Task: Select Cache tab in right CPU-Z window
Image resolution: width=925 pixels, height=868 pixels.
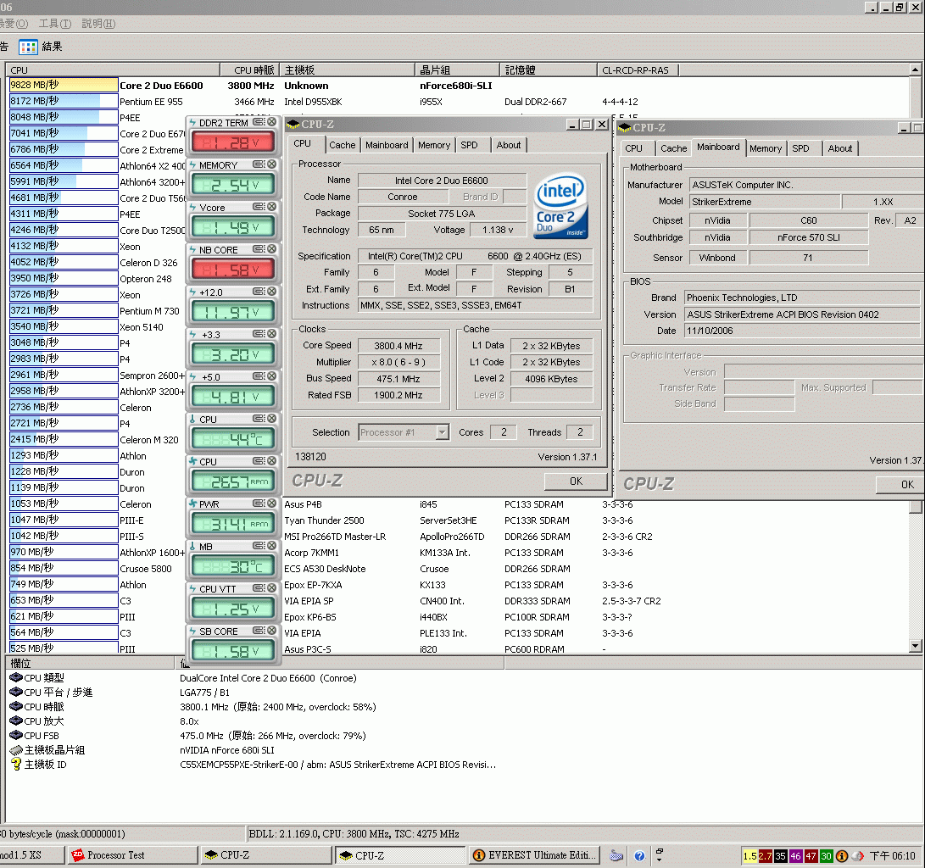Action: click(673, 148)
